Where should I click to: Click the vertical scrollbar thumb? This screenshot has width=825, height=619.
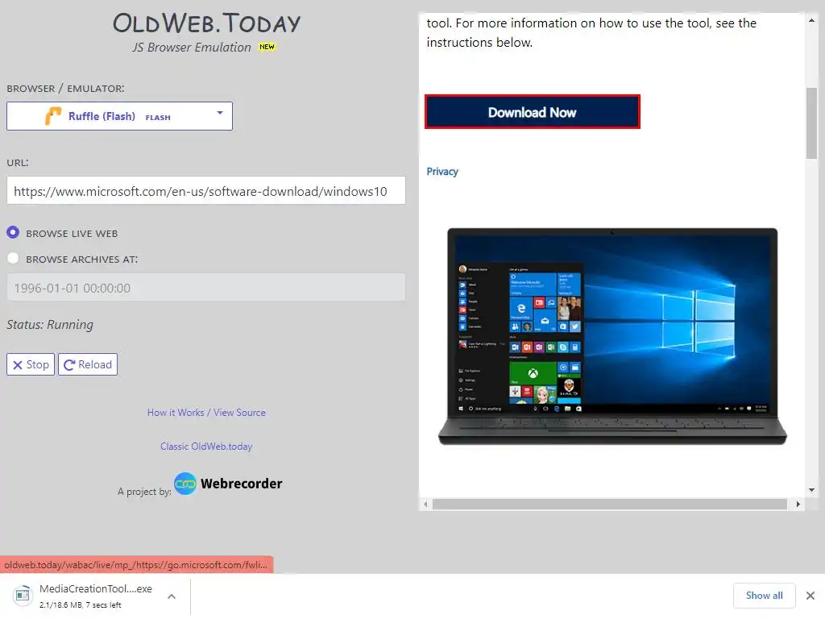(x=811, y=123)
